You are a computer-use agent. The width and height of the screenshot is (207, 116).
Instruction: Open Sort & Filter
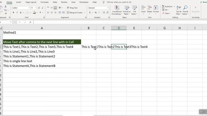tap(179, 10)
